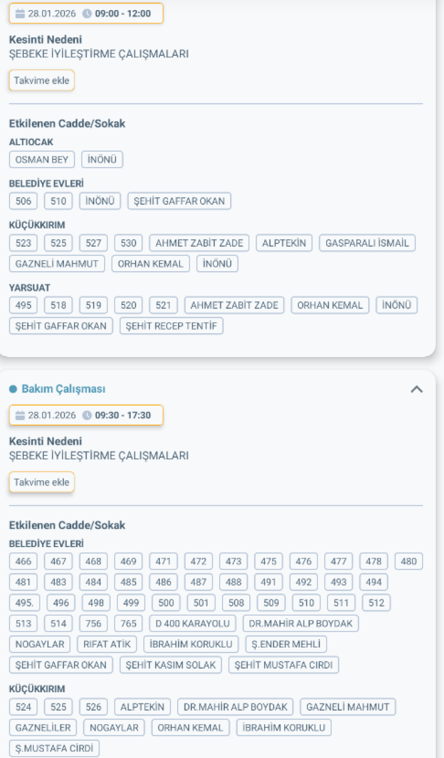Screen dimensions: 444x758
Task: Choose İNÖNÜ under the ALTIOCAK neighborhood
Action: (102, 160)
